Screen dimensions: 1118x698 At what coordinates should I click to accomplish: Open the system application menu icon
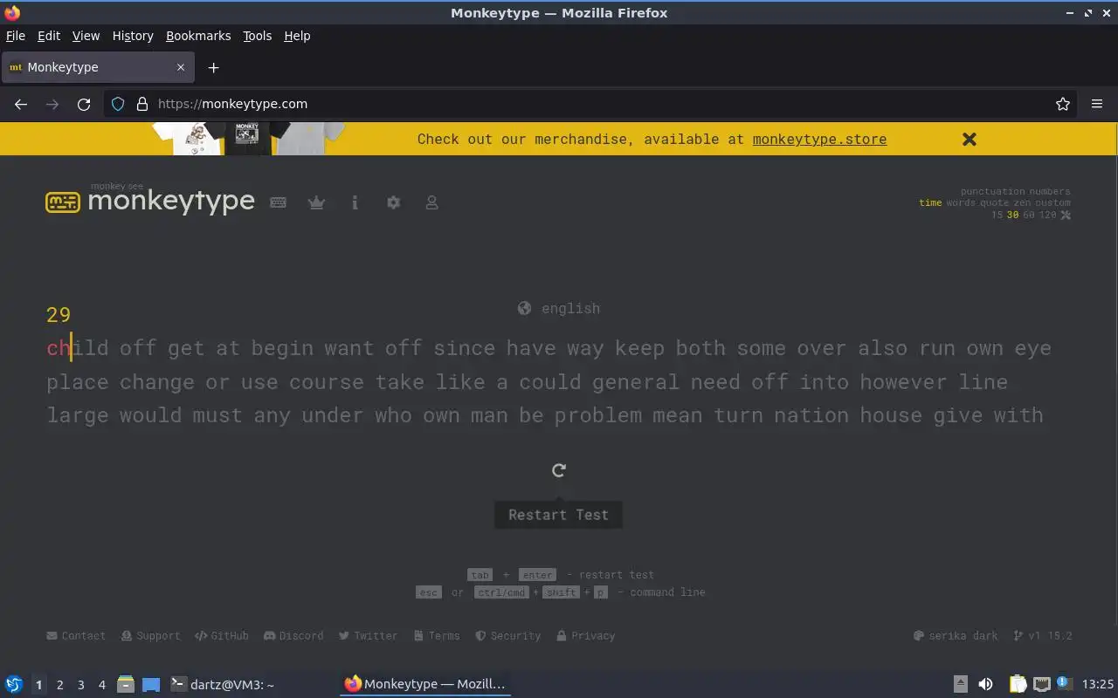[14, 685]
